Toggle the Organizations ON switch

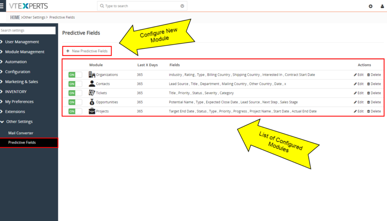coord(75,75)
